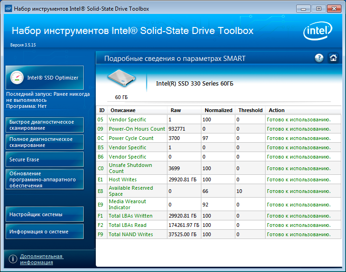This screenshot has width=346, height=272.
Task: Click raw value 37525.00 ГБ
Action: point(182,234)
